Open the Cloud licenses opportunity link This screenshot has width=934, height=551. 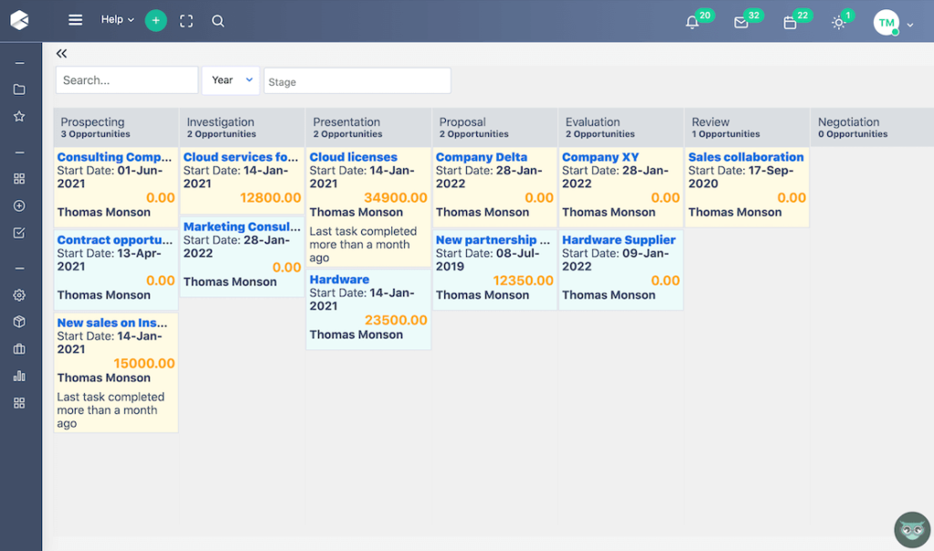pyautogui.click(x=353, y=157)
